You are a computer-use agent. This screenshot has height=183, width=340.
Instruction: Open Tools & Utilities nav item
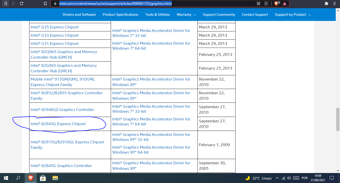tap(157, 15)
